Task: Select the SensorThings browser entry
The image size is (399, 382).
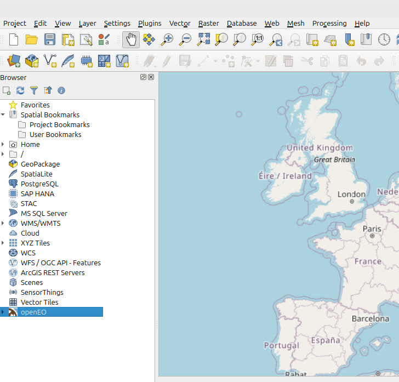Action: click(42, 293)
